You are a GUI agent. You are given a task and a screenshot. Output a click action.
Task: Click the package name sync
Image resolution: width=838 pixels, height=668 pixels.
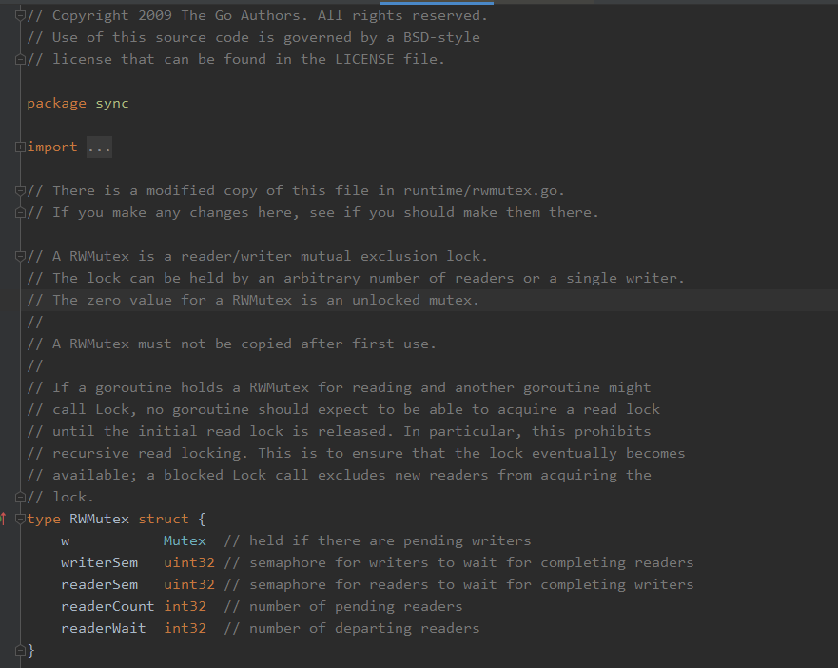[111, 103]
